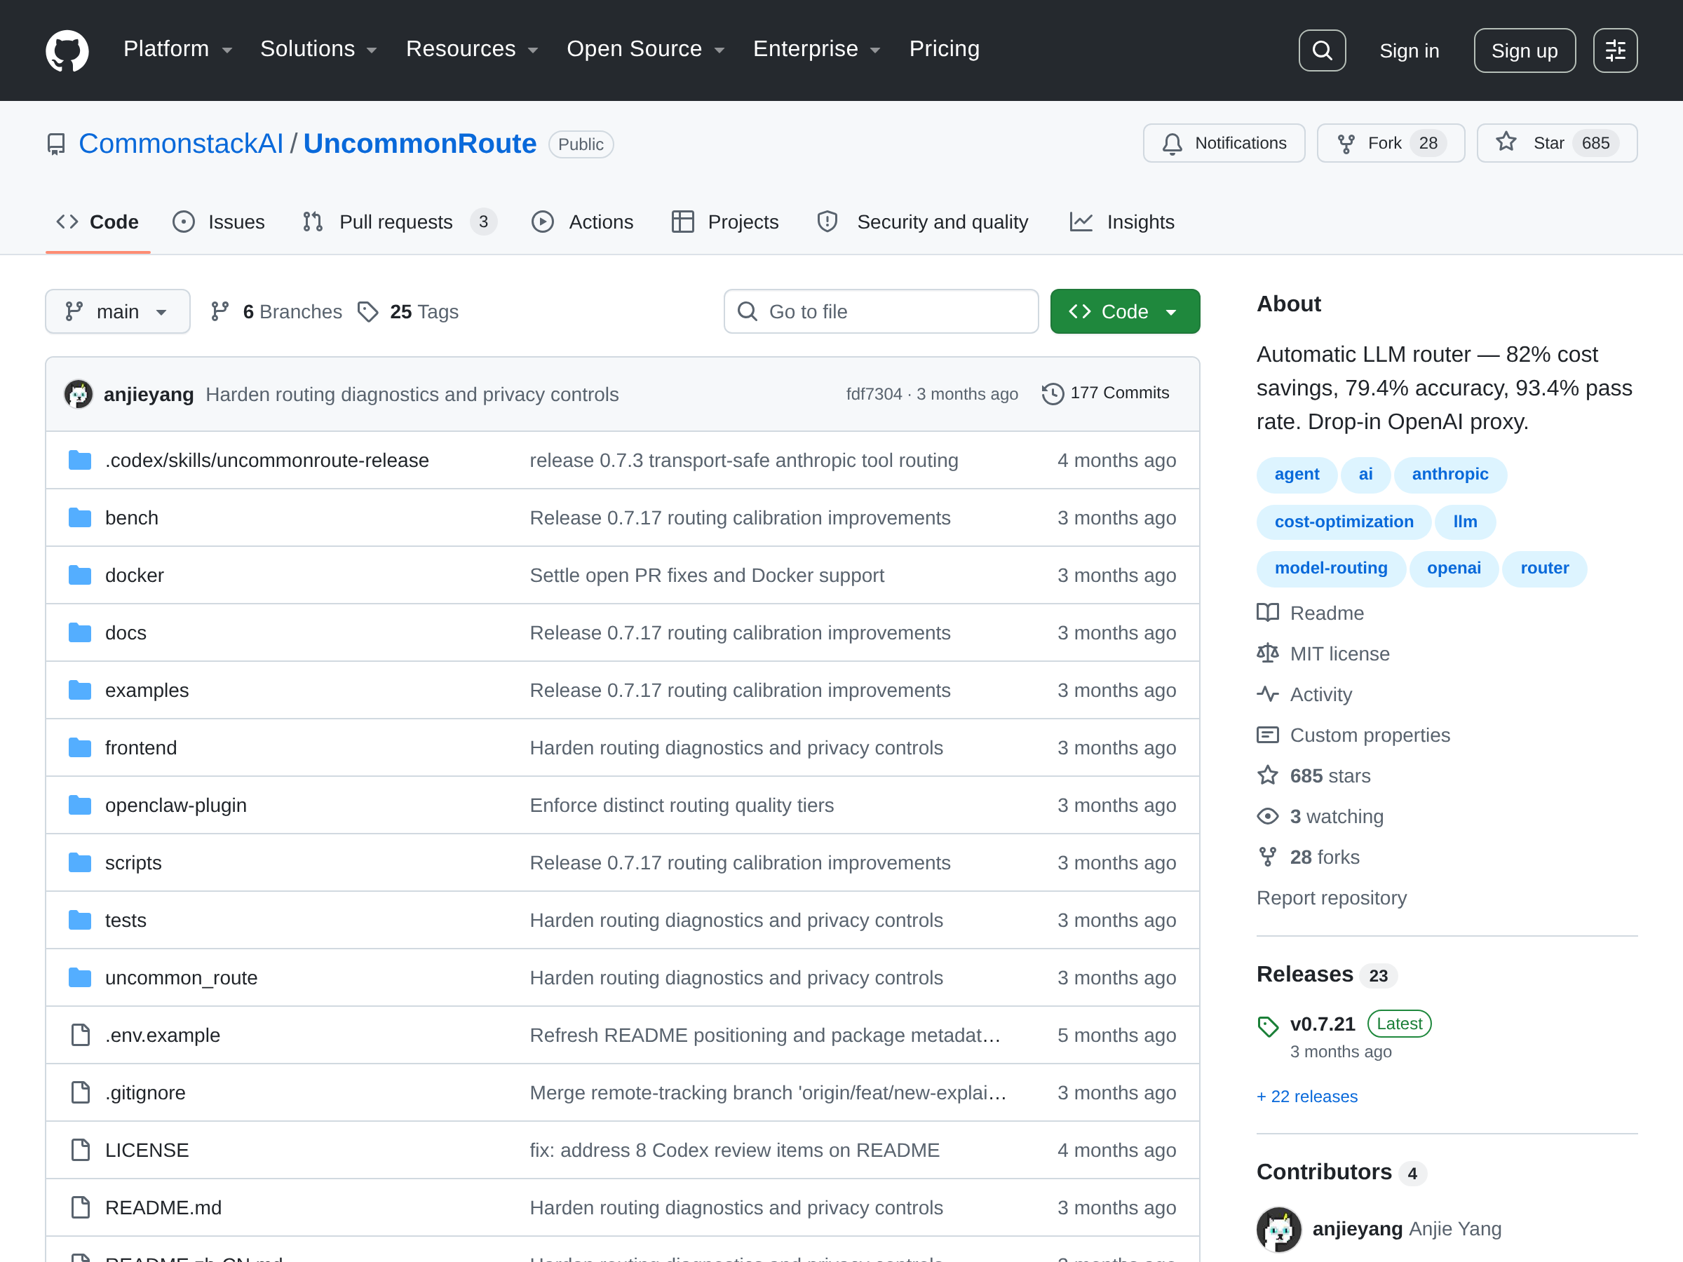Select the Code tab

click(97, 222)
